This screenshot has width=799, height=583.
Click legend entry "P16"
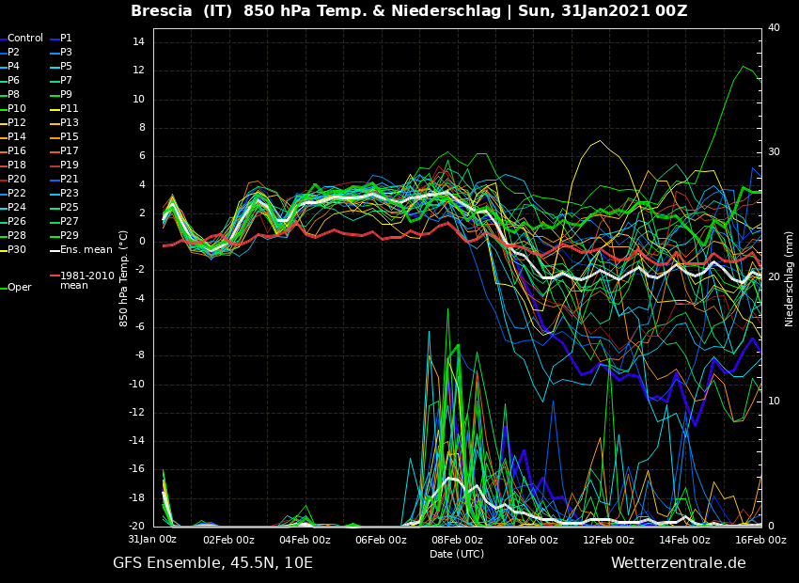(13, 150)
